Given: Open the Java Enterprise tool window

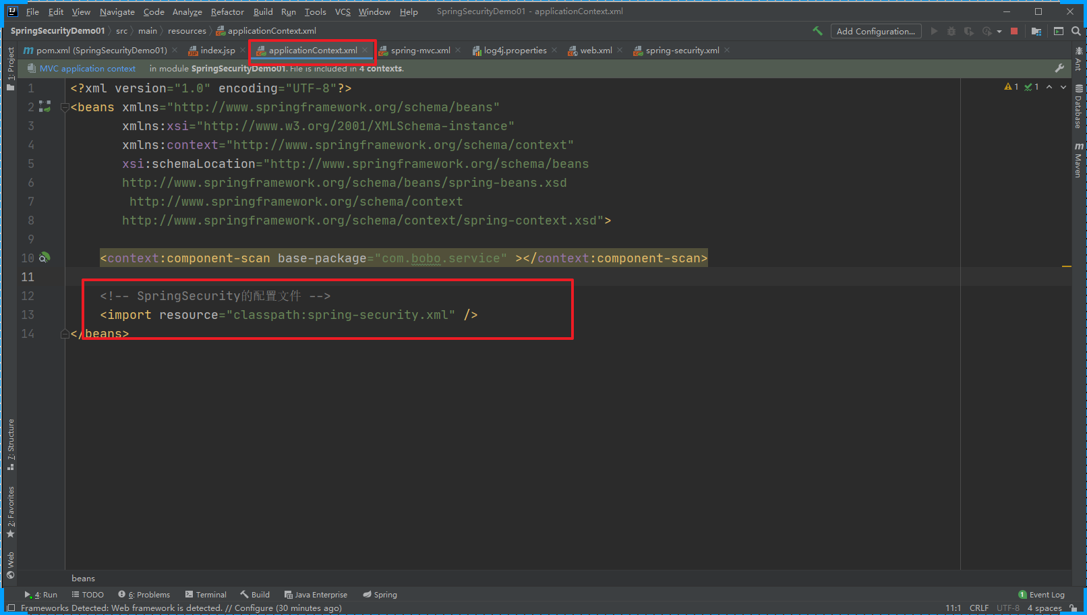Looking at the screenshot, I should [316, 594].
